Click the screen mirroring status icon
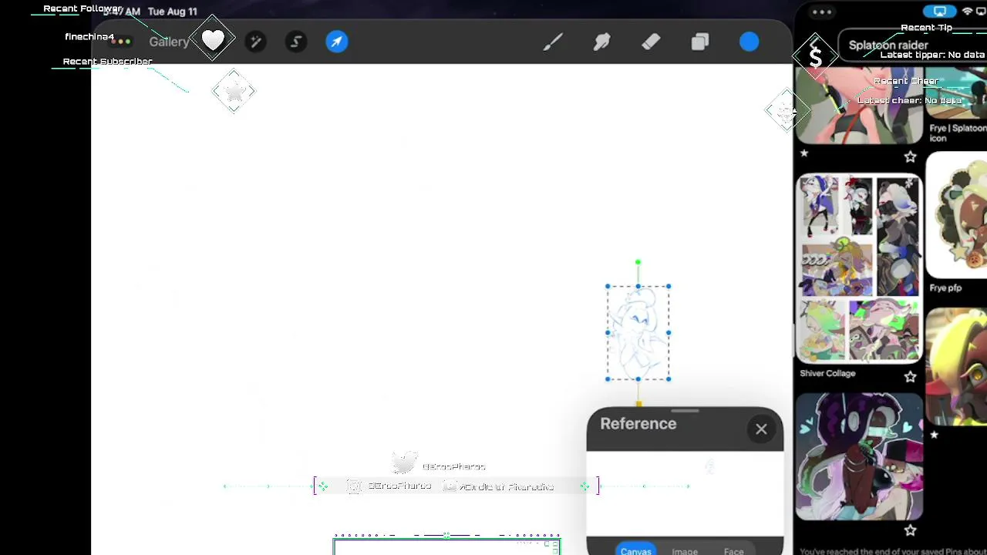 coord(939,12)
